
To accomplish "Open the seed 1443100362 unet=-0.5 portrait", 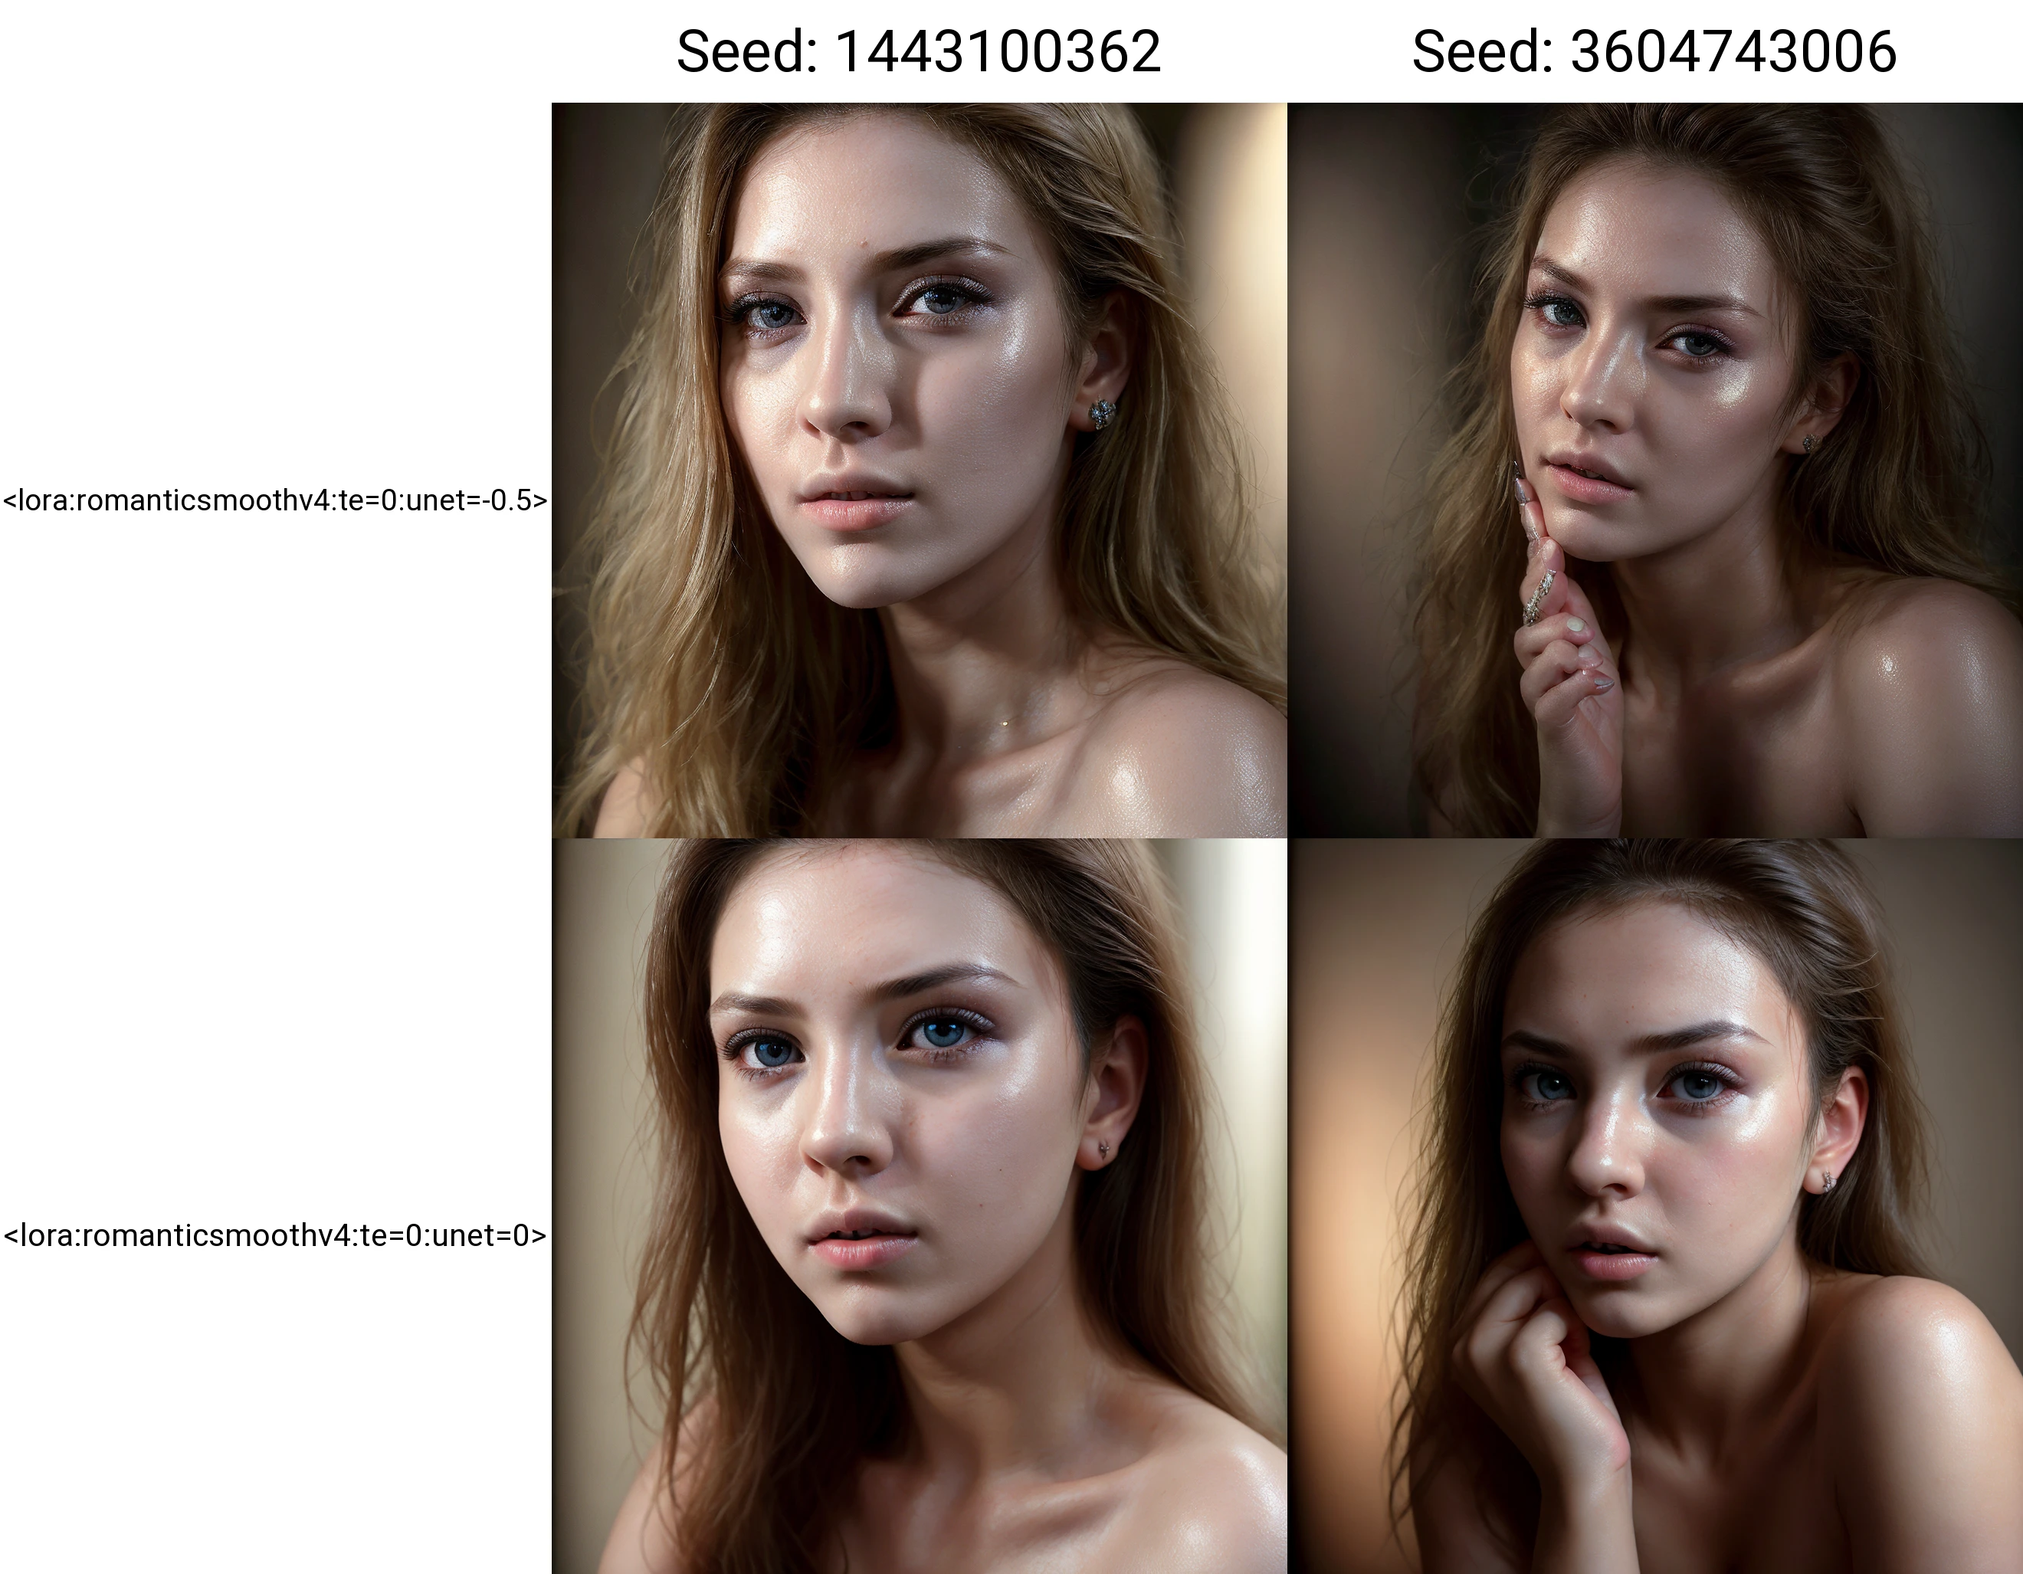I will pyautogui.click(x=919, y=471).
